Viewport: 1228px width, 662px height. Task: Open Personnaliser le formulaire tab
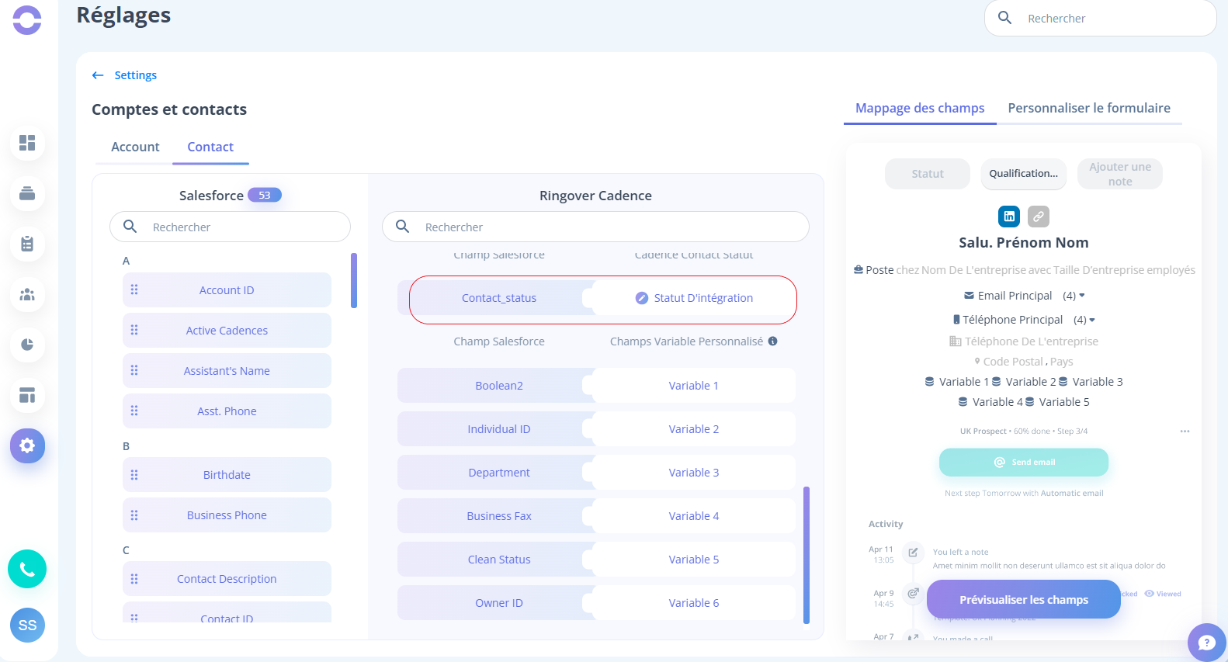[x=1089, y=108]
